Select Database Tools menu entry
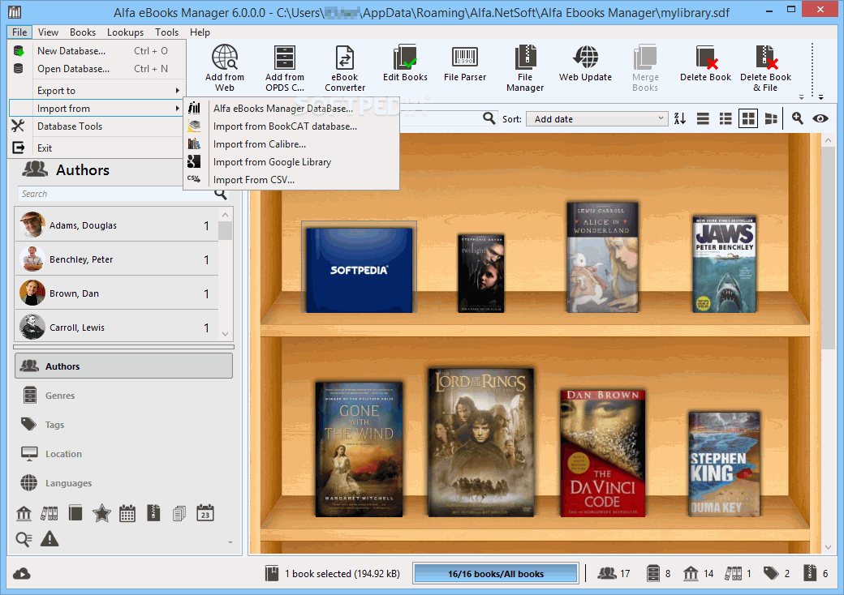This screenshot has width=844, height=595. [97, 126]
